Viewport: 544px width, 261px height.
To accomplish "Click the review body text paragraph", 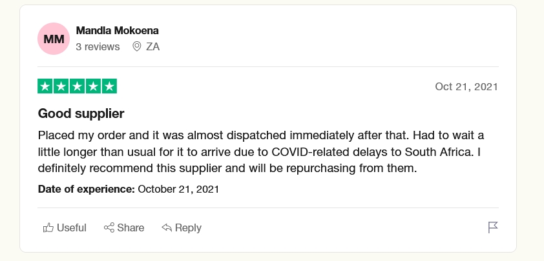I will coord(261,151).
